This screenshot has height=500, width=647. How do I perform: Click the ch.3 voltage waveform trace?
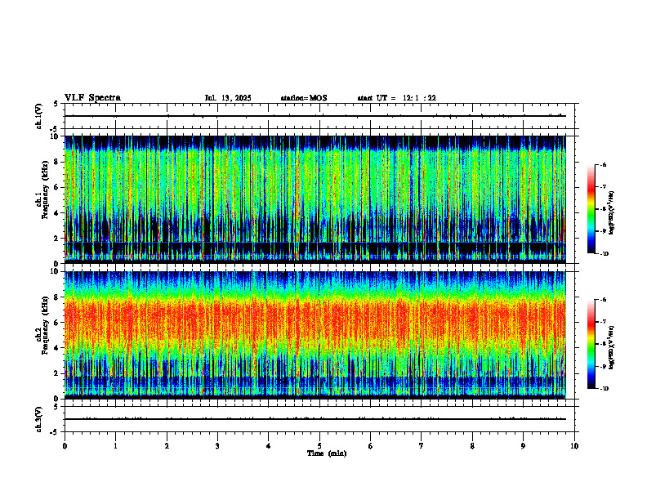[315, 419]
